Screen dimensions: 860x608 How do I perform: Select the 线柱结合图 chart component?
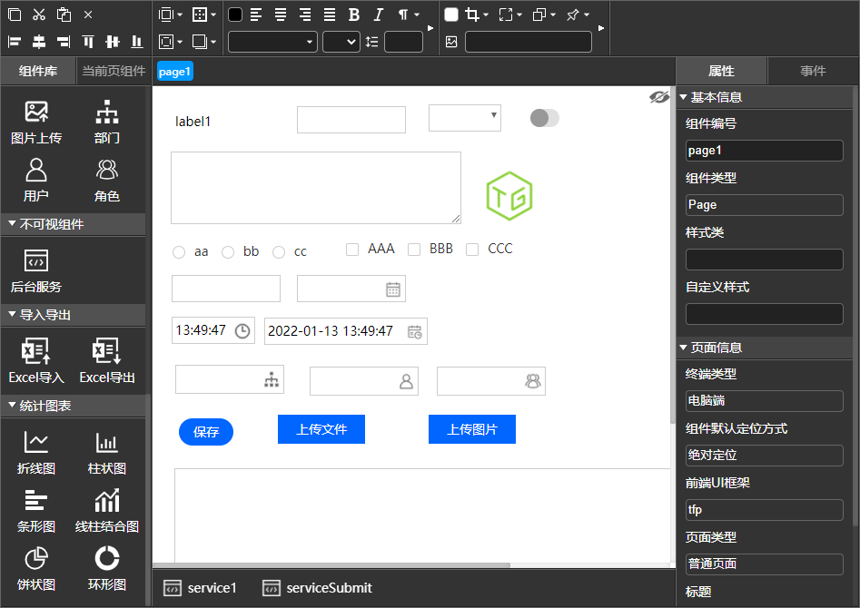click(107, 510)
